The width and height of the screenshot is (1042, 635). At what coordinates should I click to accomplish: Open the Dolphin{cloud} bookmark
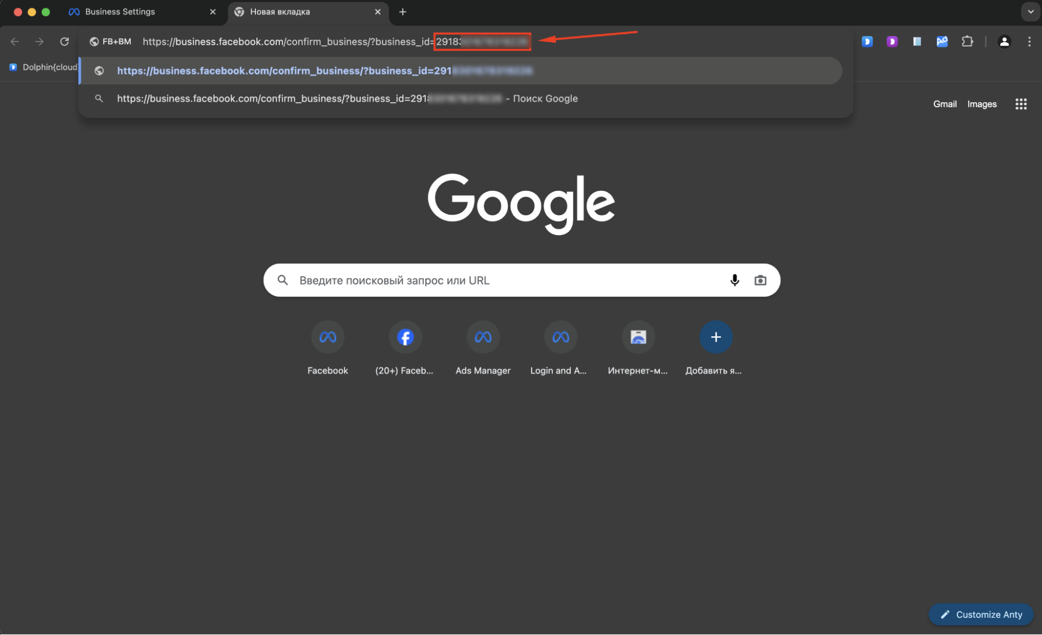(44, 67)
